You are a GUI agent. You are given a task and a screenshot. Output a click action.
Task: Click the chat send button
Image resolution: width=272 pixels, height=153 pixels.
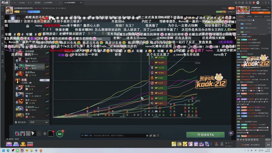(268, 144)
